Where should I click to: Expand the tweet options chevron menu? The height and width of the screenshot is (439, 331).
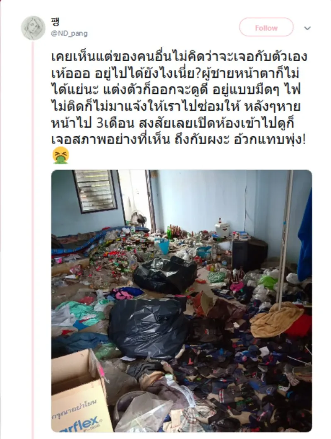coord(307,28)
